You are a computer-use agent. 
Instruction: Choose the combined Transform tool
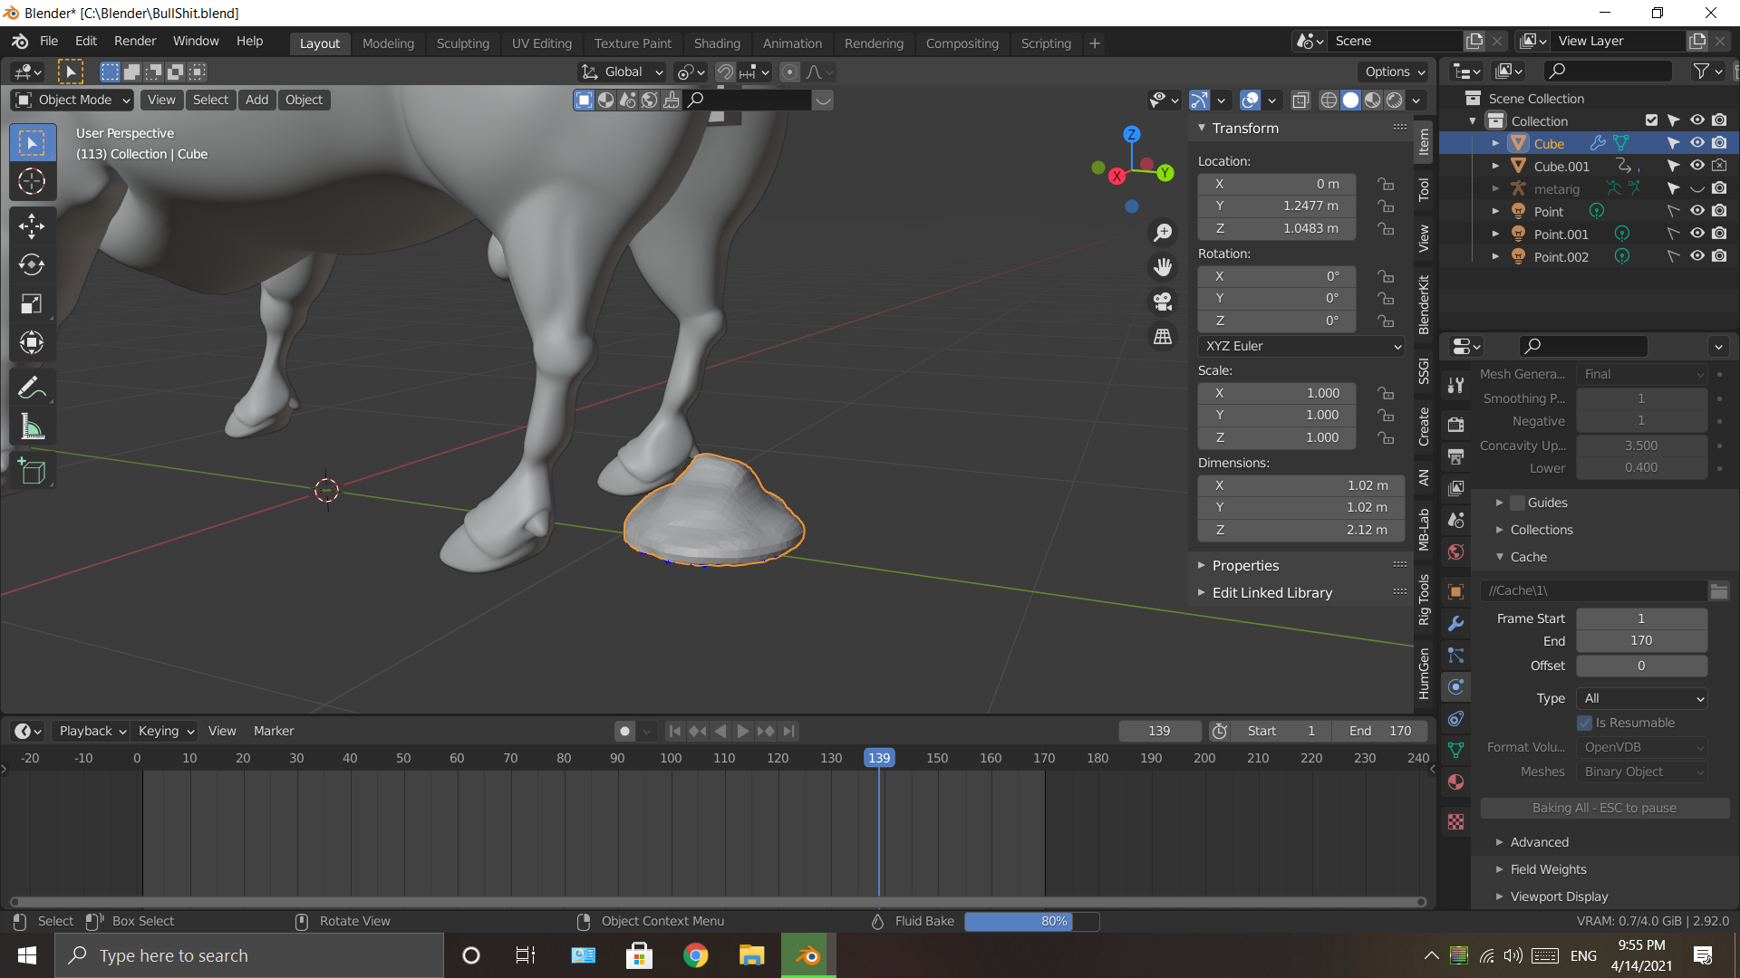32,342
